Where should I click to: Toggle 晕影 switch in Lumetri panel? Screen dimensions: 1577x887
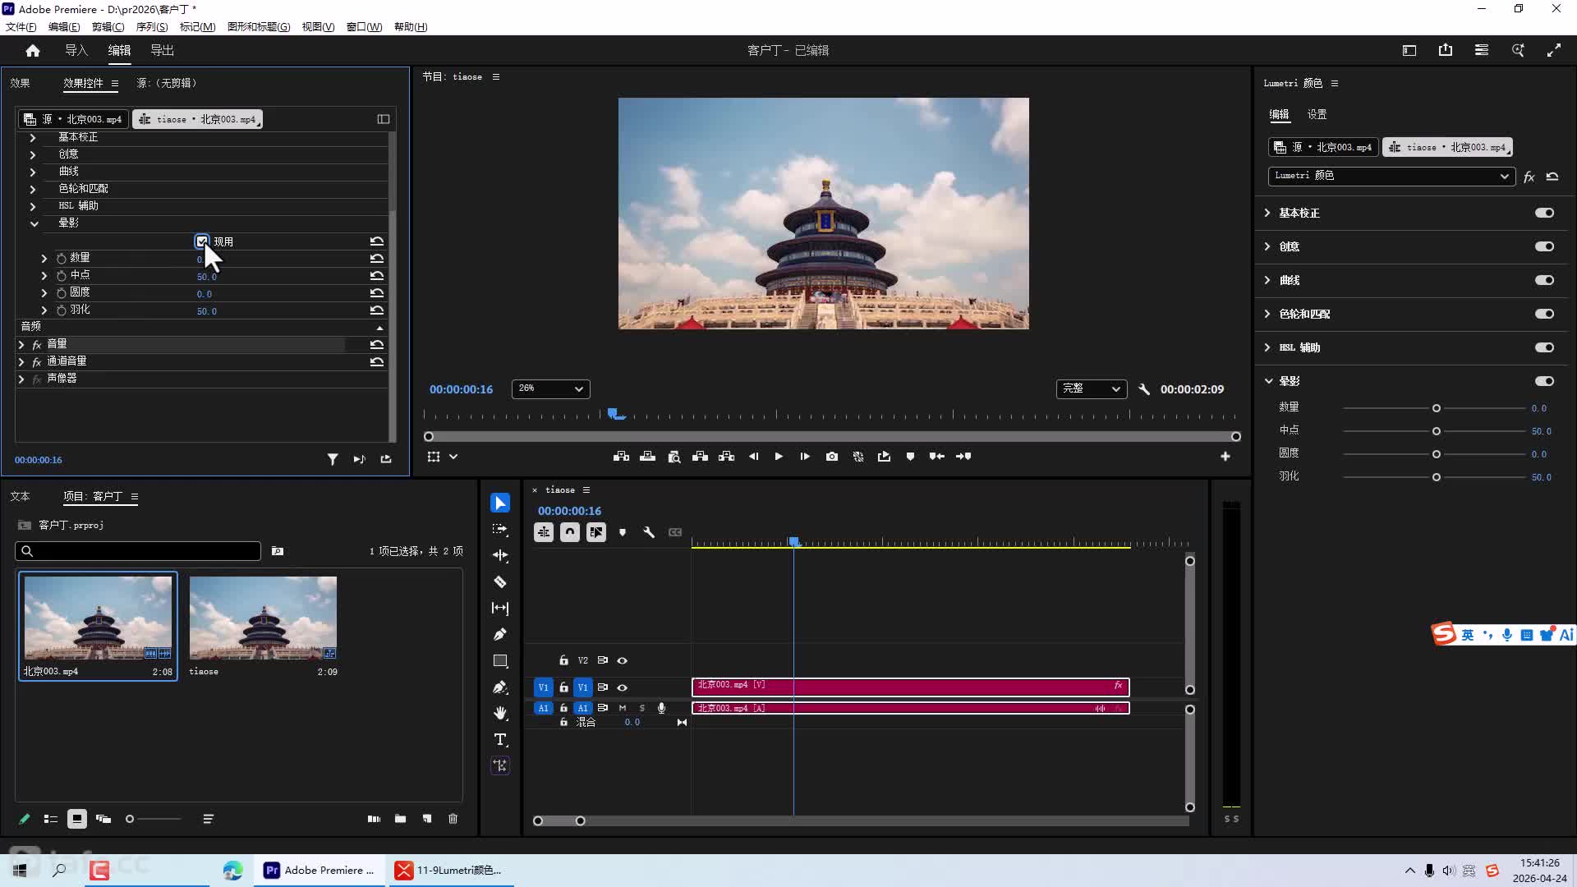tap(1544, 381)
